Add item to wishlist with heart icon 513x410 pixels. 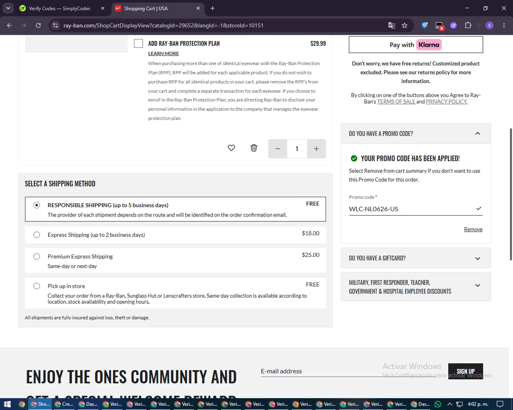[232, 148]
